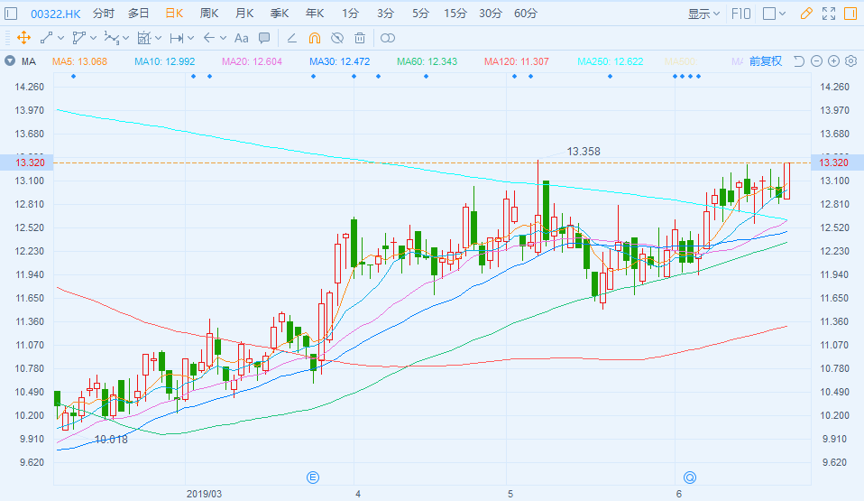The image size is (864, 501).
Task: Enable the magnet snap tool
Action: point(314,38)
